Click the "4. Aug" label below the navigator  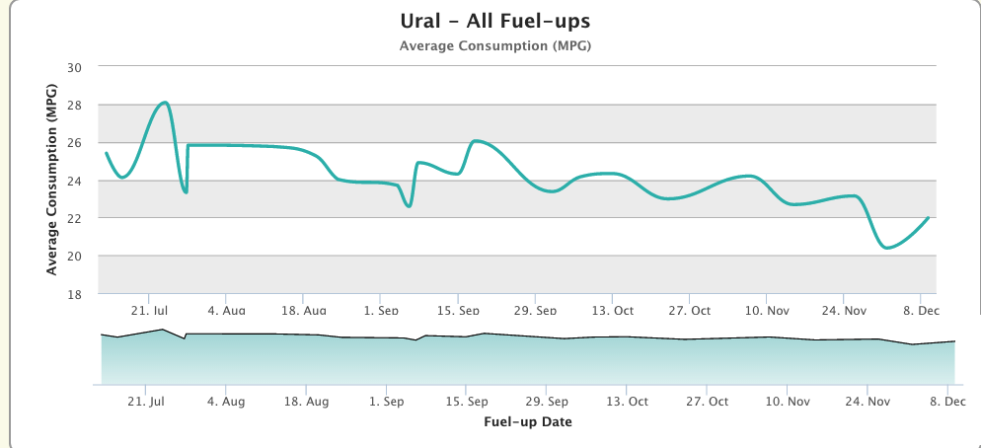[x=227, y=402]
